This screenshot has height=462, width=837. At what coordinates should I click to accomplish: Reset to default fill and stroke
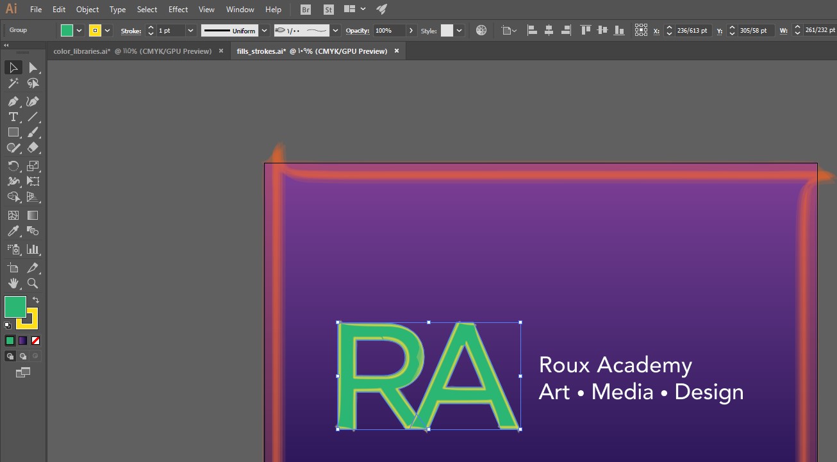click(8, 326)
